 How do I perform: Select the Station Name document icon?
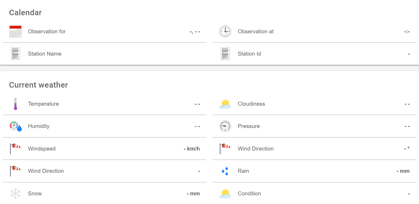[x=16, y=54]
